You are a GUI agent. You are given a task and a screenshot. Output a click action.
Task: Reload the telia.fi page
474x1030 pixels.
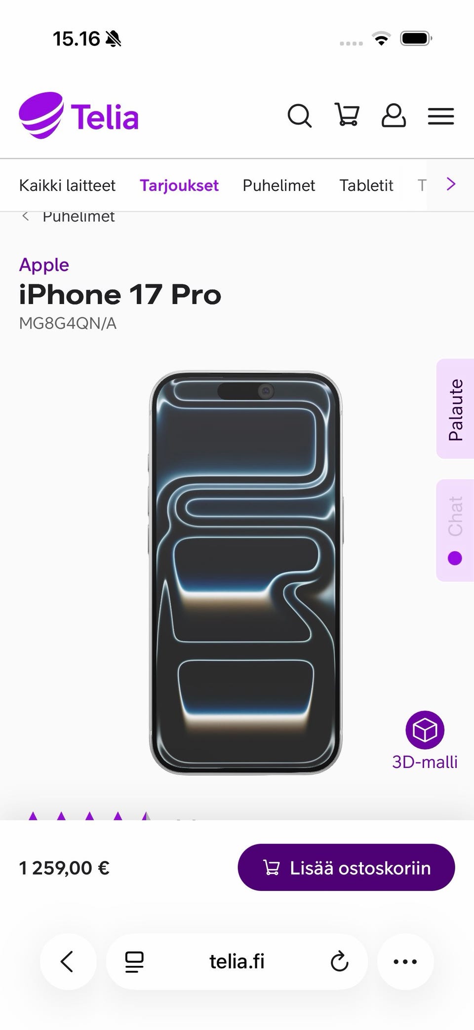tap(339, 961)
